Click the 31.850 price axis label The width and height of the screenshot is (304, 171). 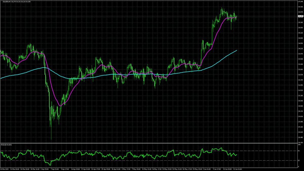click(300, 85)
